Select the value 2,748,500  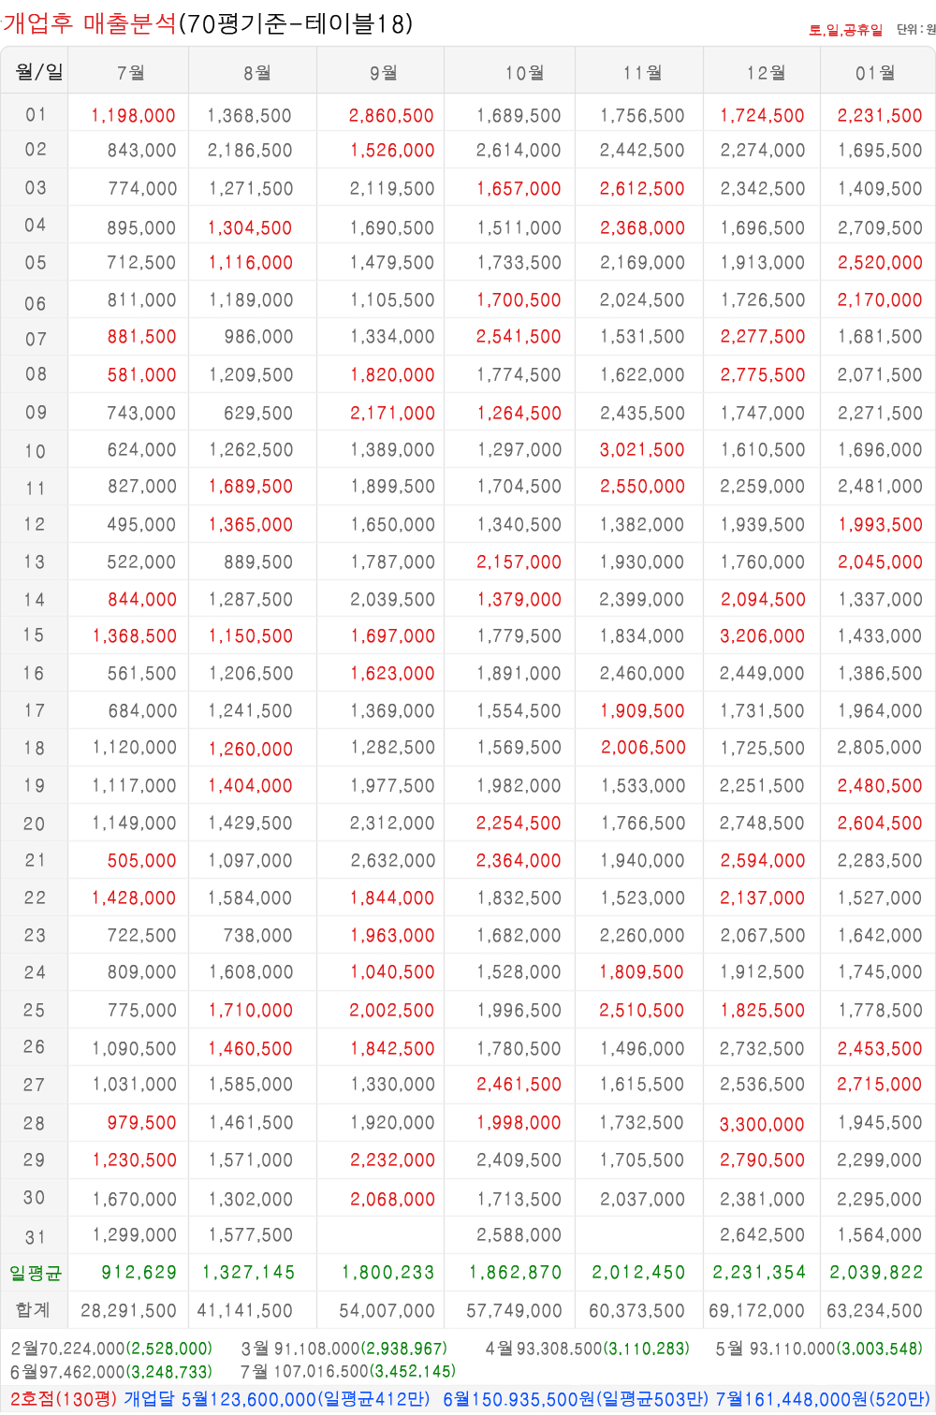click(762, 824)
